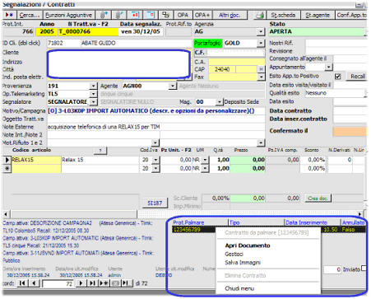Viewport: 371px width, 299px height.
Task: Open the CAP dropdown arrow
Action: (x=261, y=69)
